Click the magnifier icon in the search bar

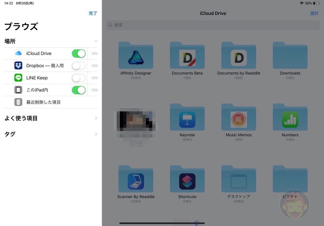point(110,25)
